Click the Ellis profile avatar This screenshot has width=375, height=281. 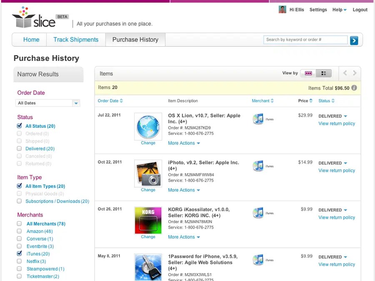coord(282,10)
